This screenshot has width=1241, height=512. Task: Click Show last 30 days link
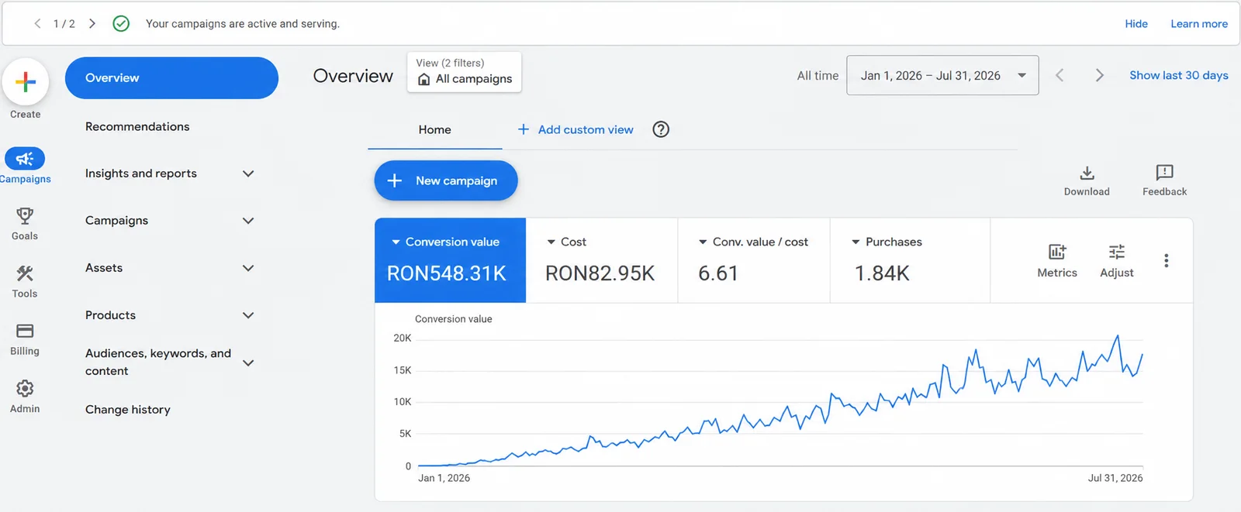pyautogui.click(x=1179, y=75)
